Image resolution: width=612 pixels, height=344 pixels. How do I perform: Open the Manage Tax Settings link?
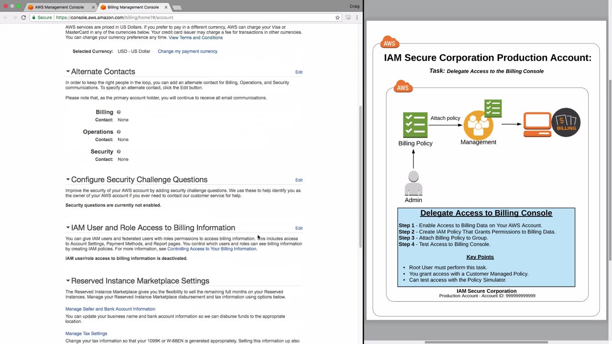[86, 333]
